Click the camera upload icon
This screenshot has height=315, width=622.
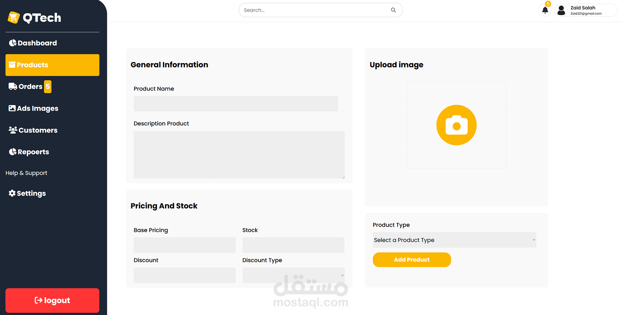pyautogui.click(x=456, y=125)
